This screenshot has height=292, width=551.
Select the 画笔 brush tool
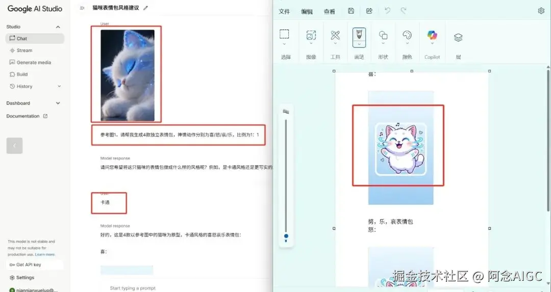tap(359, 34)
